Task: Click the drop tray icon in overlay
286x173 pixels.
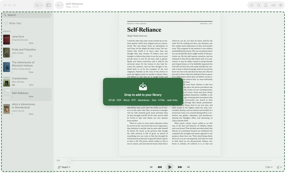Action: coord(143,86)
